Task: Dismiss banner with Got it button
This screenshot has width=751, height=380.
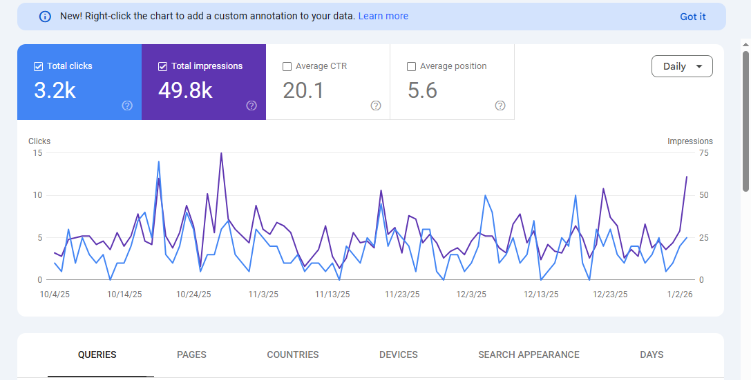Action: point(692,17)
